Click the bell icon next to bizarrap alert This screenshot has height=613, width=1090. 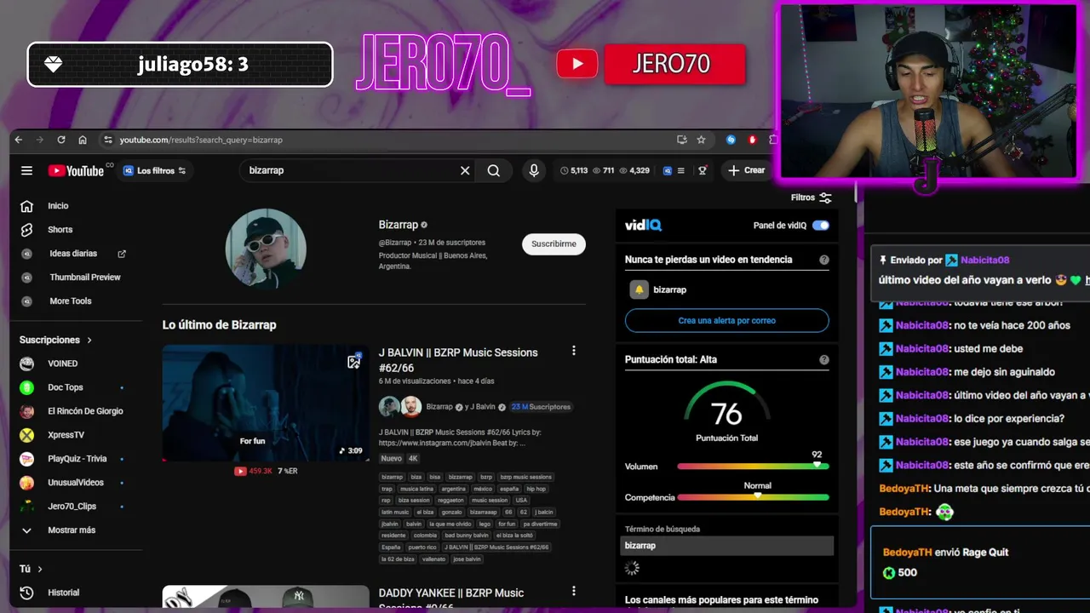(639, 289)
